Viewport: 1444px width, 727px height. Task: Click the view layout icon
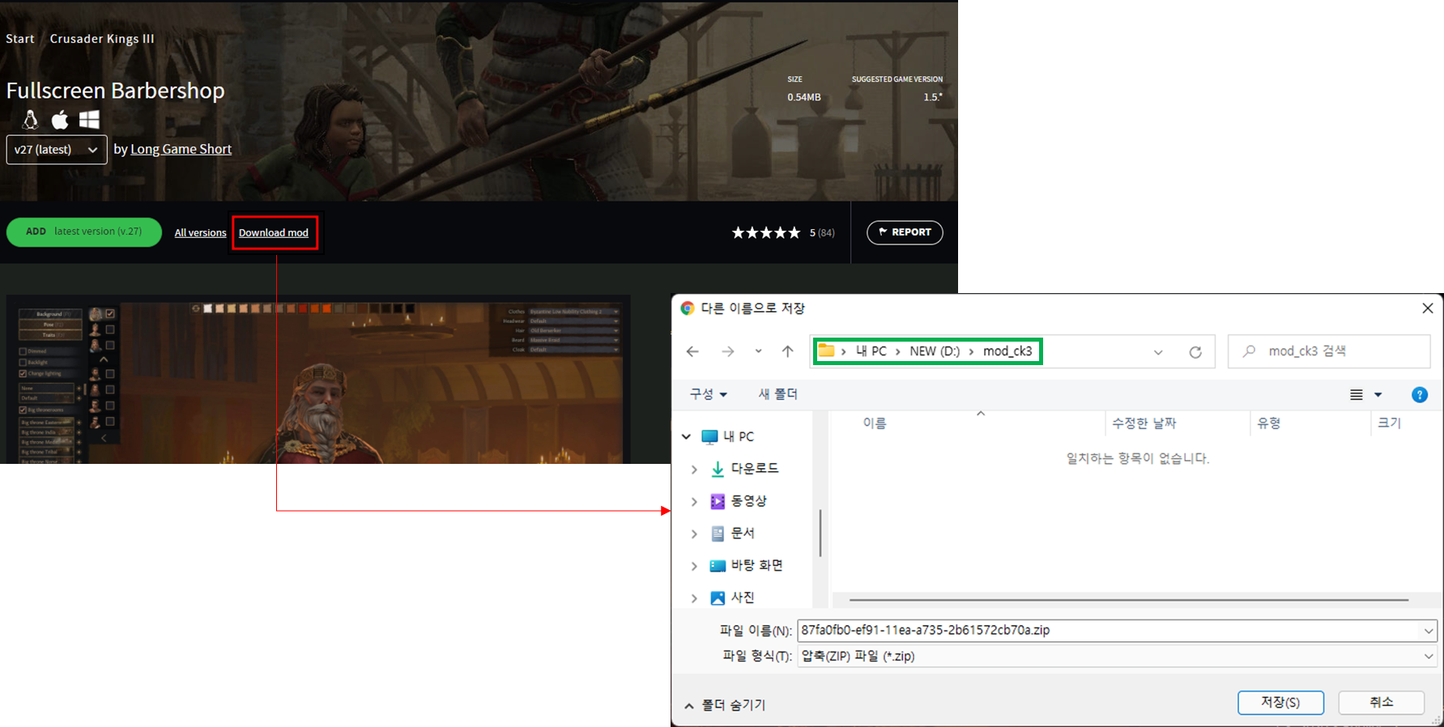tap(1357, 395)
